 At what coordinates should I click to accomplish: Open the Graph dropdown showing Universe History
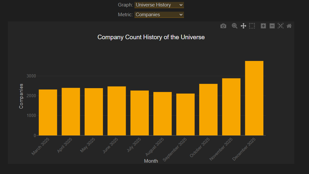[x=159, y=5]
